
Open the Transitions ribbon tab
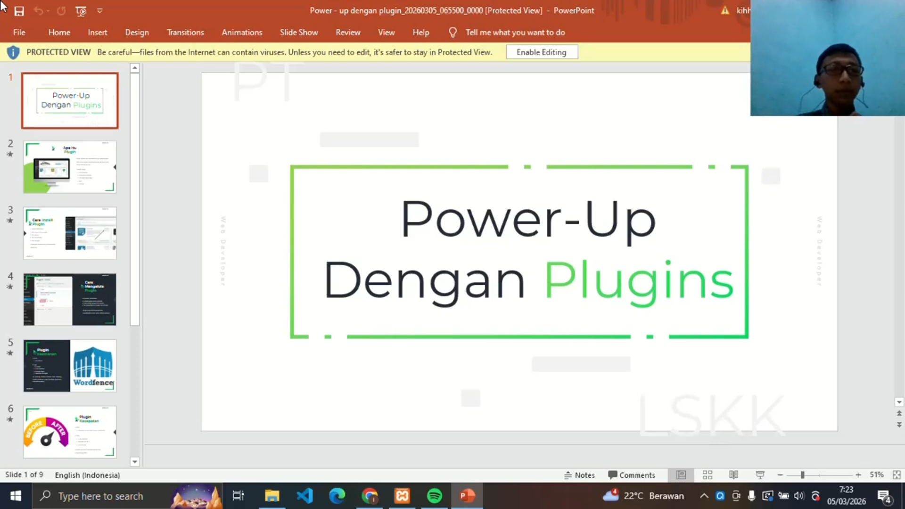pyautogui.click(x=185, y=33)
